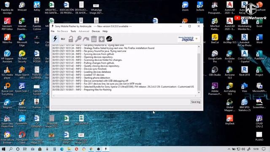The width and height of the screenshot is (270, 152).
Task: Click the taskbar search magnifier icon
Action: click(11, 149)
